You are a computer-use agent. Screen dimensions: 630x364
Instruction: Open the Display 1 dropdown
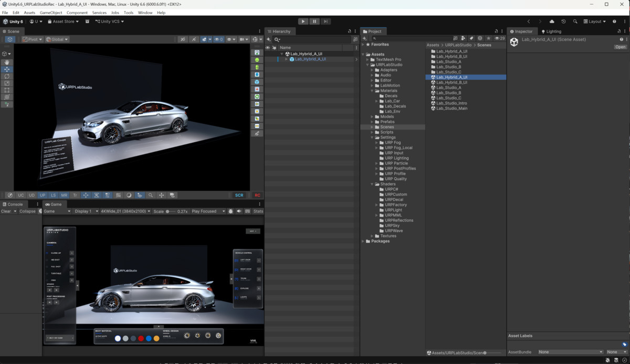[85, 211]
